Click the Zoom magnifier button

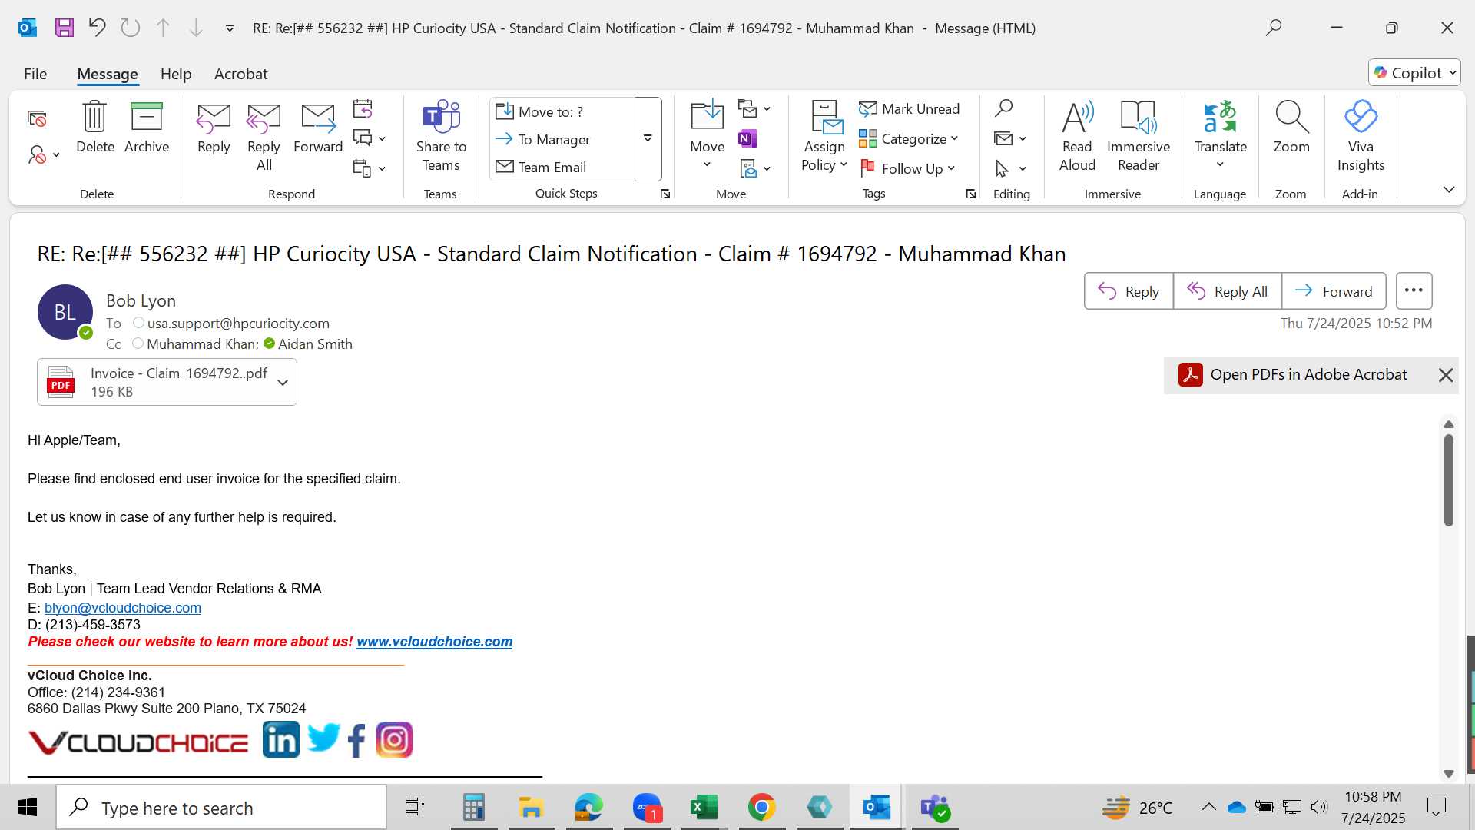click(x=1291, y=128)
